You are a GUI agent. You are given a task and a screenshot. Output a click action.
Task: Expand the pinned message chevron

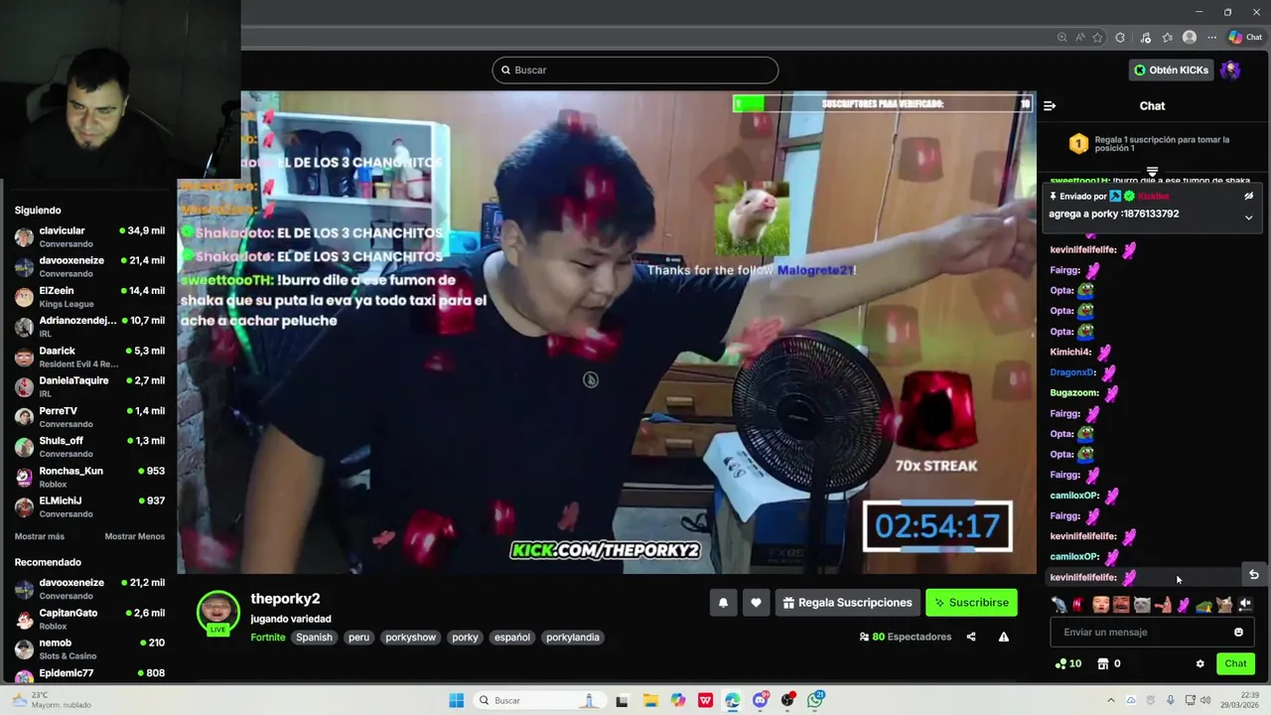coord(1249,217)
